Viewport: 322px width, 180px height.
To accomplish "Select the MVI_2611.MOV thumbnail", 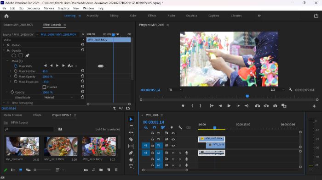I will click(x=61, y=146).
